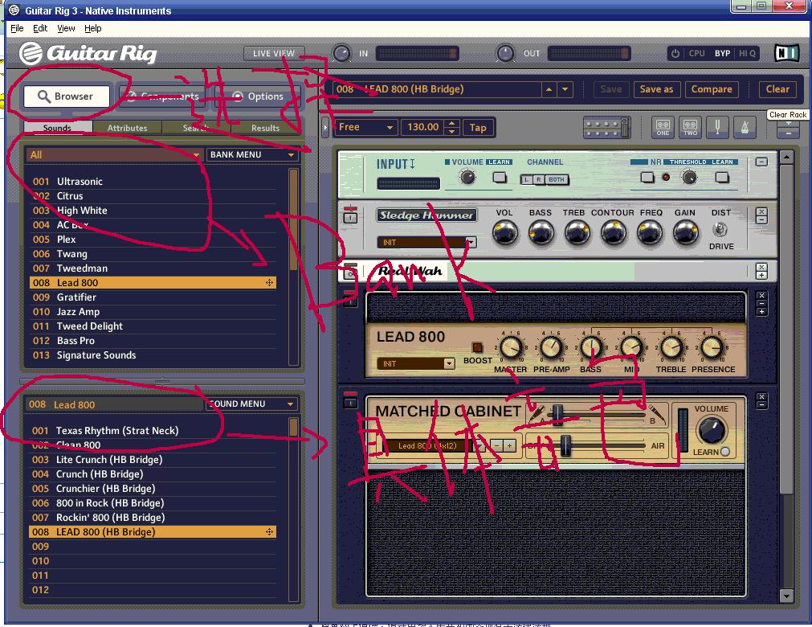This screenshot has height=627, width=812.
Task: Increase tempo with stepper up arrow
Action: [452, 123]
